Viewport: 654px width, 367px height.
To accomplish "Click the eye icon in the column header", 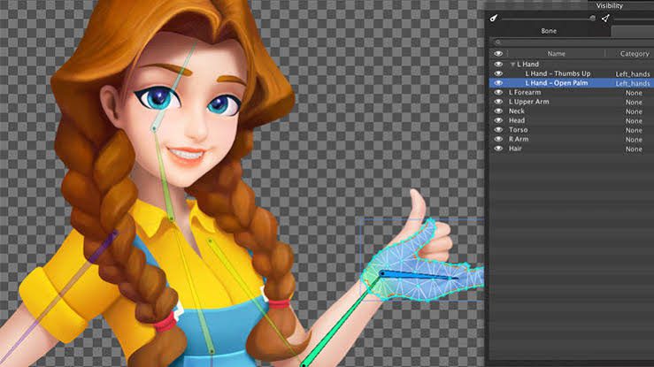I will tap(498, 53).
